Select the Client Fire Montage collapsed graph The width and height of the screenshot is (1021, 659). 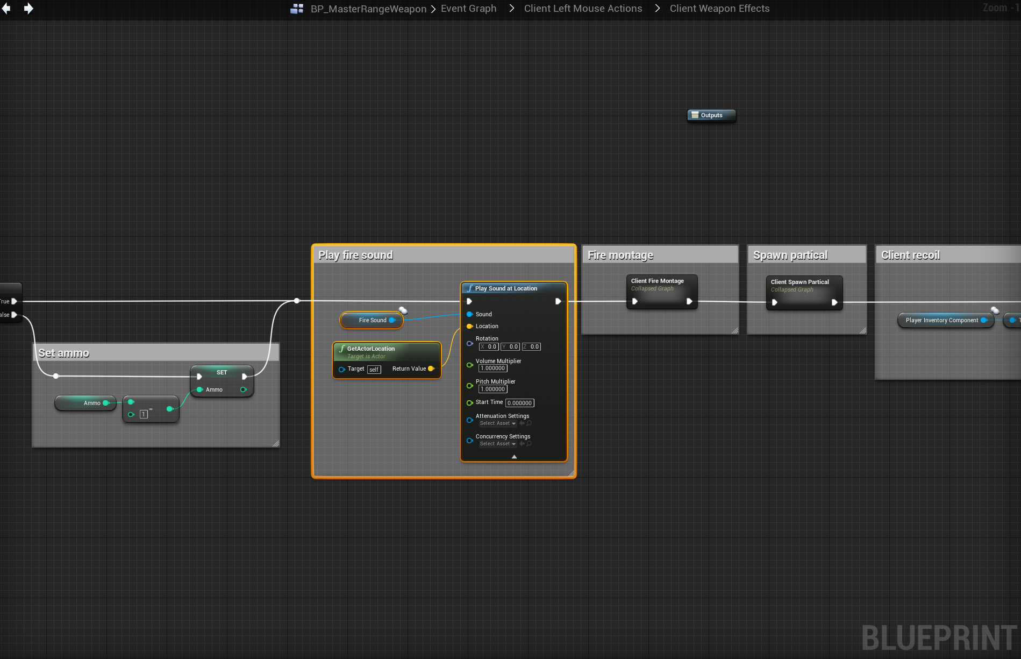click(x=657, y=281)
